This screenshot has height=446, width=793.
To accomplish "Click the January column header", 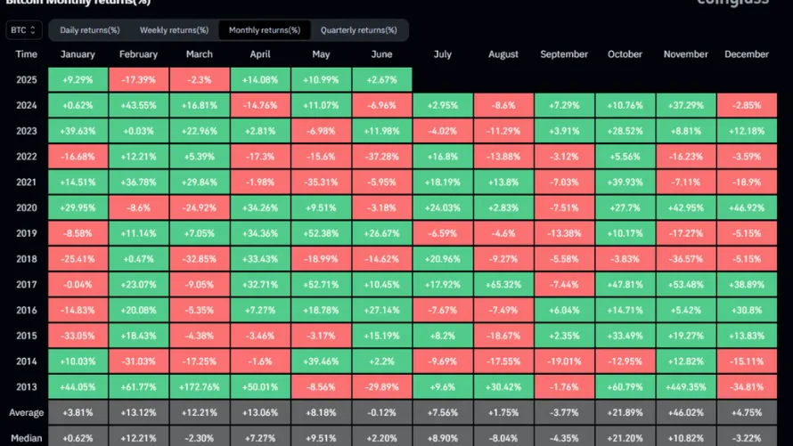I will [78, 54].
